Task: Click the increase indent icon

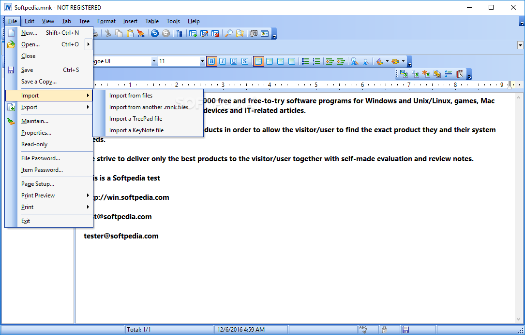Action: pyautogui.click(x=330, y=61)
